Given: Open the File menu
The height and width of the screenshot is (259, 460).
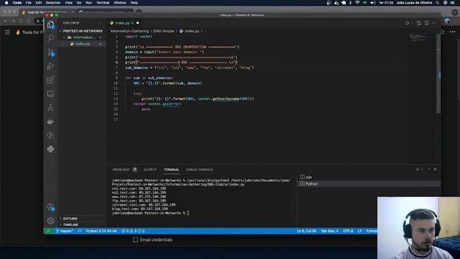Looking at the screenshot, I should 29,3.
